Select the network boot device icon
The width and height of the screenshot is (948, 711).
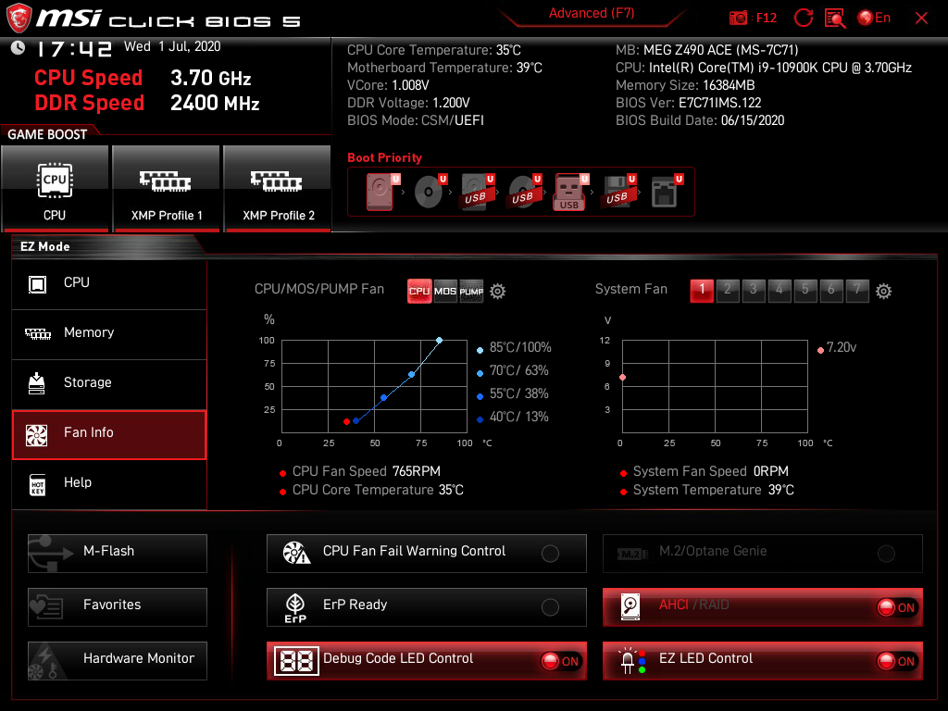point(667,192)
